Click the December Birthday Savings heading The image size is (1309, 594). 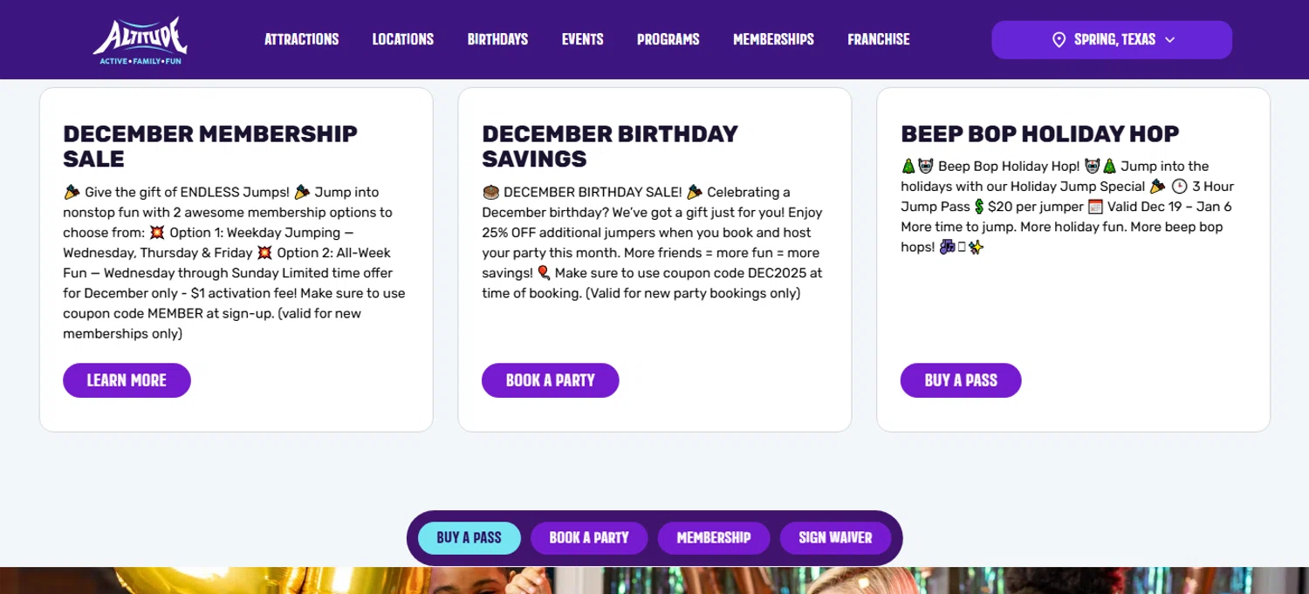(610, 147)
